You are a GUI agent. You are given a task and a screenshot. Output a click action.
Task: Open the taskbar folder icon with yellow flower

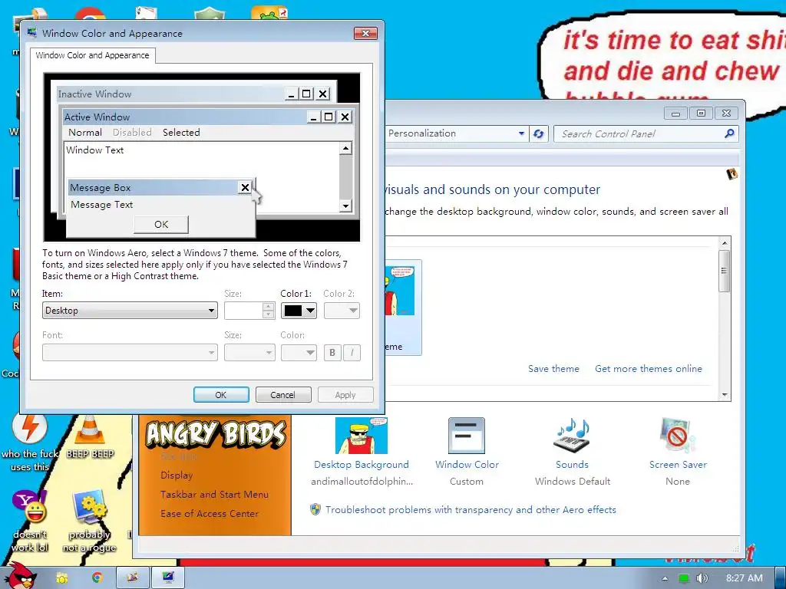[x=61, y=578]
